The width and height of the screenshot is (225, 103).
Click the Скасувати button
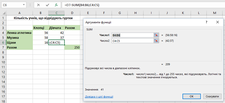click(x=212, y=96)
